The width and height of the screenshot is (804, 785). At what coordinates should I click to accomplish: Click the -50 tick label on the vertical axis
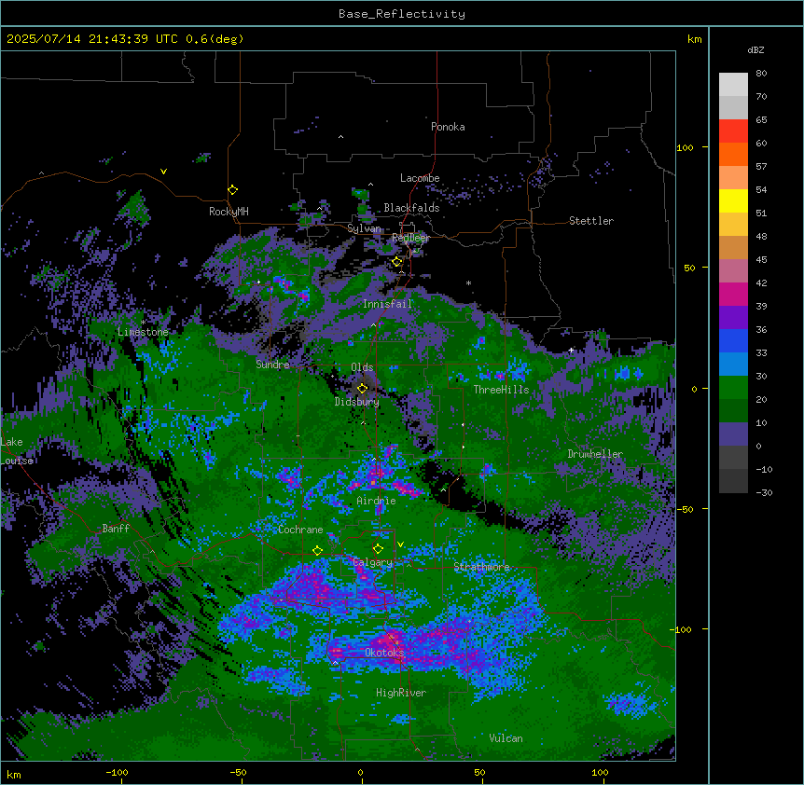point(685,509)
